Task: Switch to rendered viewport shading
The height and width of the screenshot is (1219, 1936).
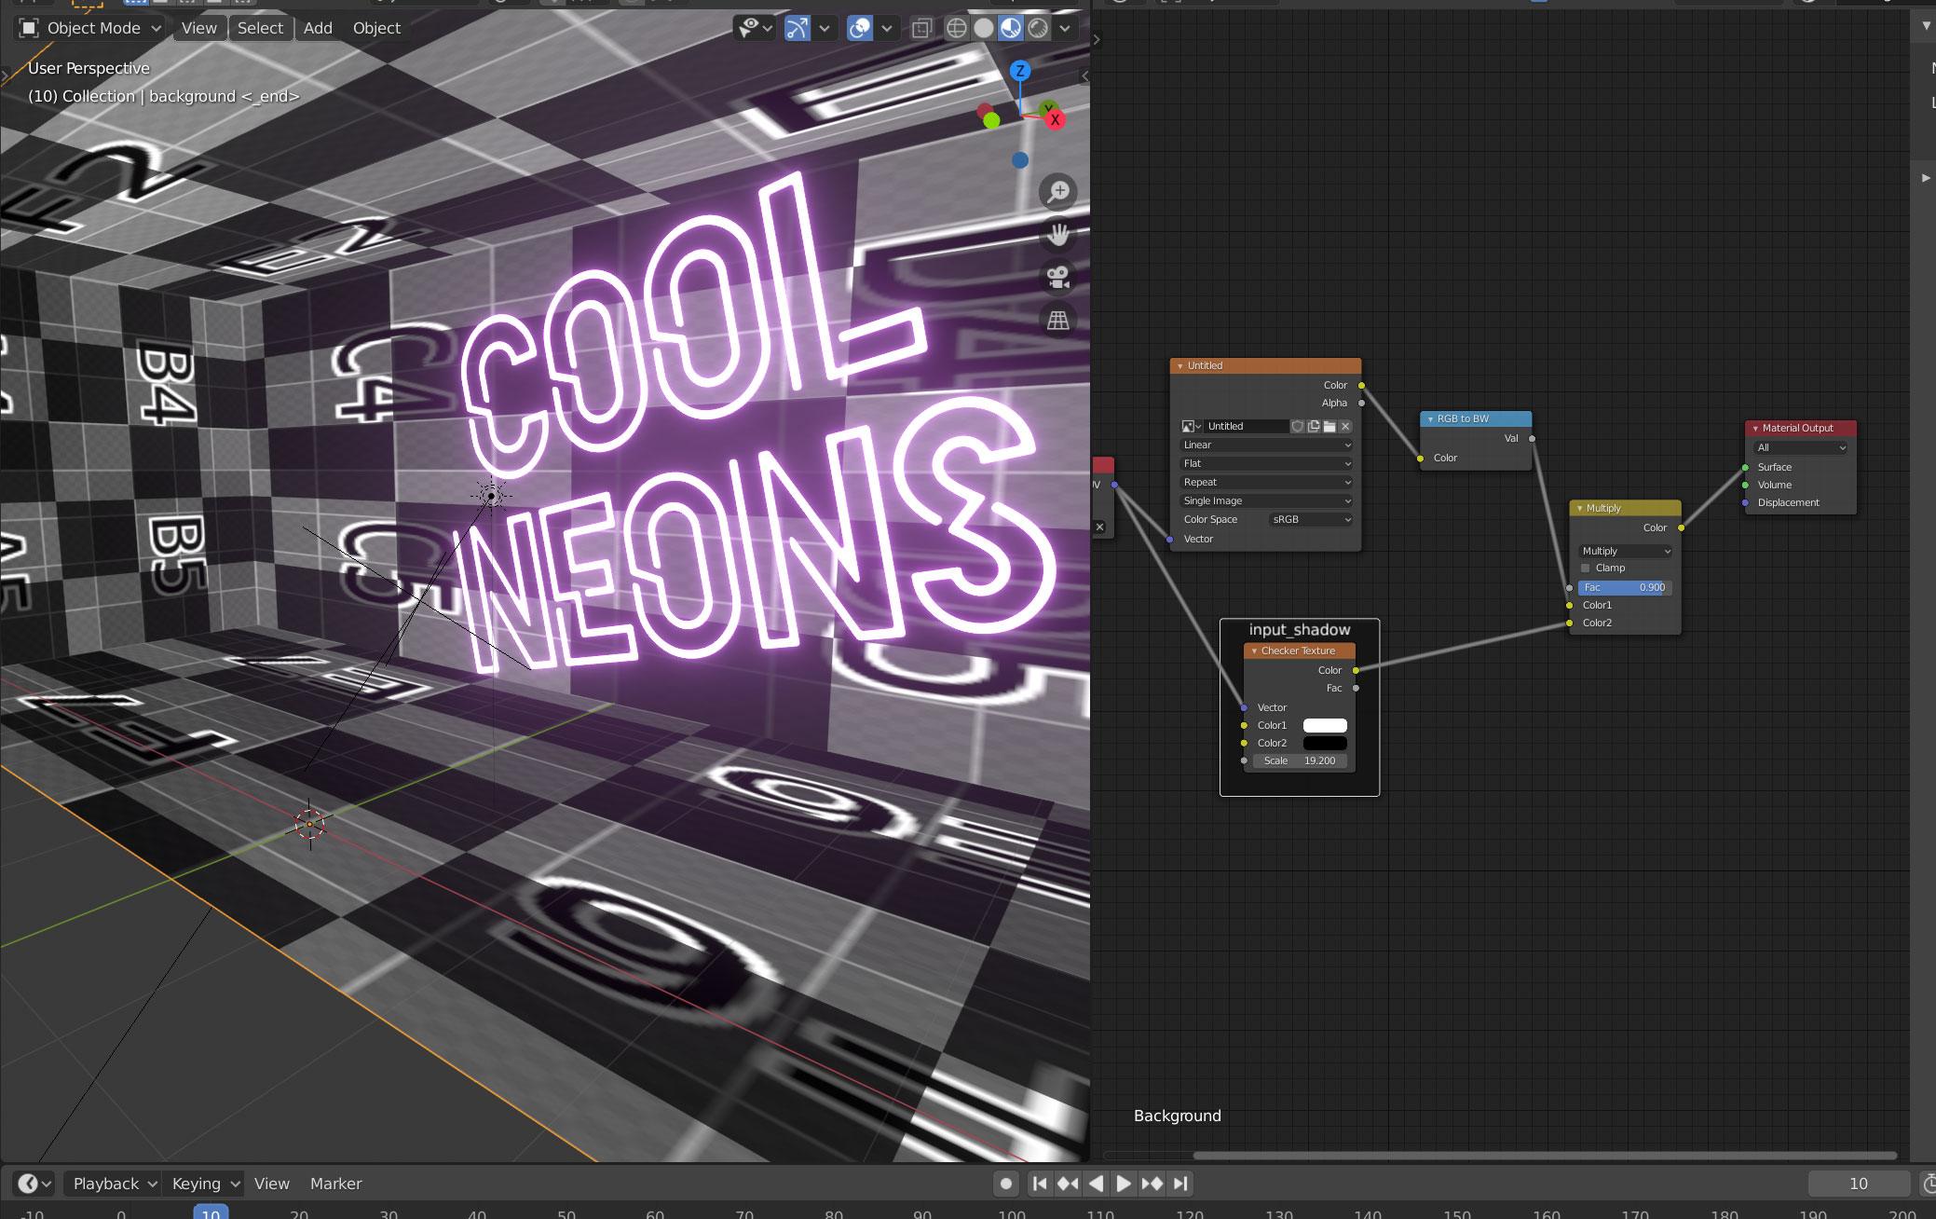Action: point(1038,28)
